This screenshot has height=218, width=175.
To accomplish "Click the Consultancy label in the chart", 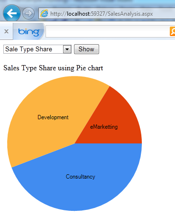I will click(81, 177).
